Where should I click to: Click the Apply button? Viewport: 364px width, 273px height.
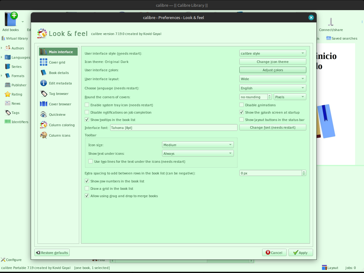[301, 252]
